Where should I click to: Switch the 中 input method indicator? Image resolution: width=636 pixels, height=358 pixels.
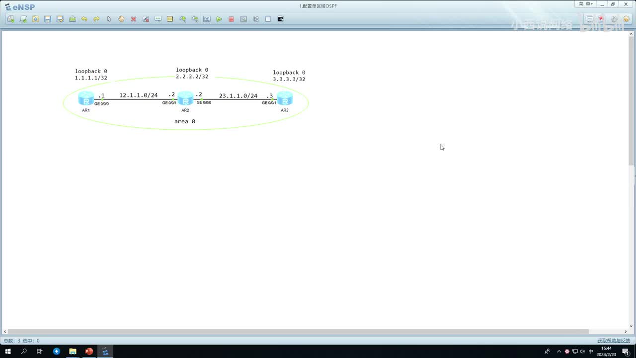click(591, 351)
